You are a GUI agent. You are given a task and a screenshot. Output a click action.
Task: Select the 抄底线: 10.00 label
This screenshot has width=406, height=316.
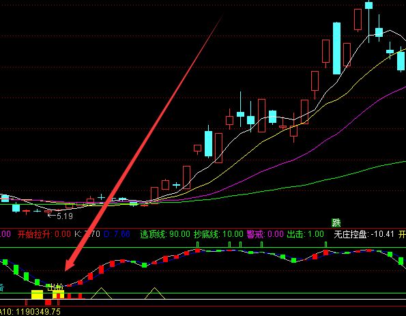[x=218, y=234]
